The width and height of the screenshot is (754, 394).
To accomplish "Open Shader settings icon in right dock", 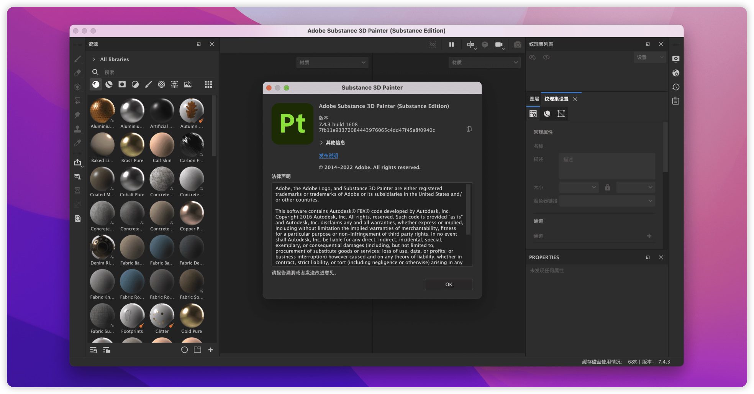I will [x=676, y=73].
